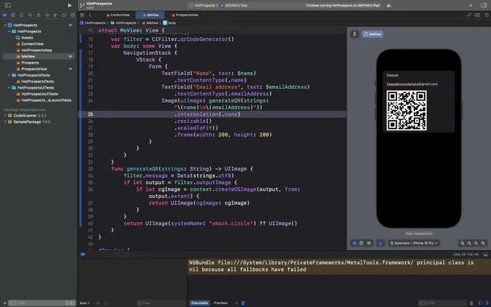Focus the variables view filter field
The width and height of the screenshot is (491, 307).
point(160,303)
